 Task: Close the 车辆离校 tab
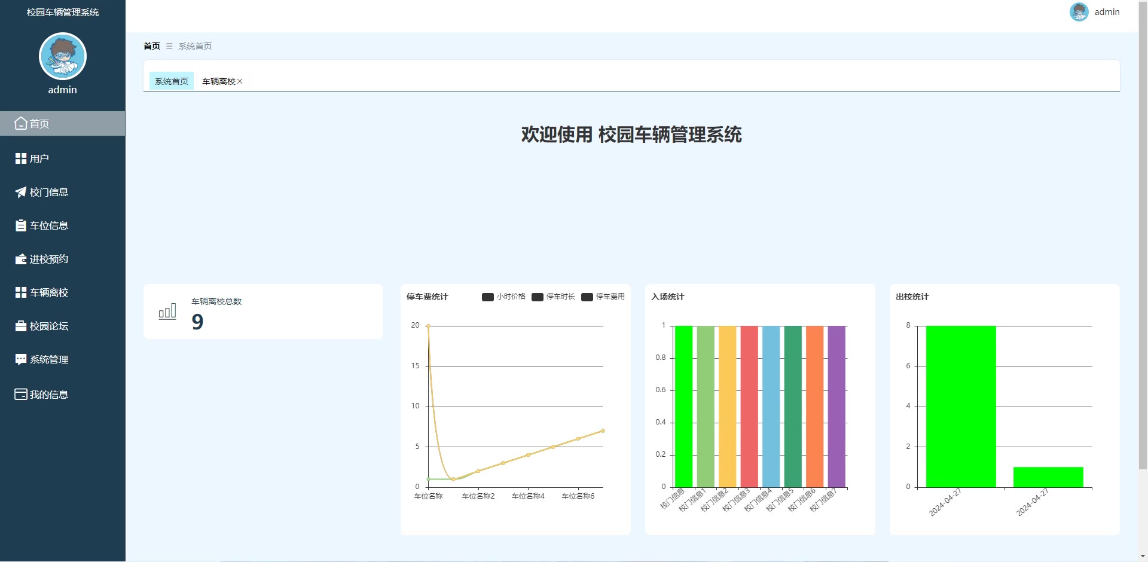pos(240,81)
